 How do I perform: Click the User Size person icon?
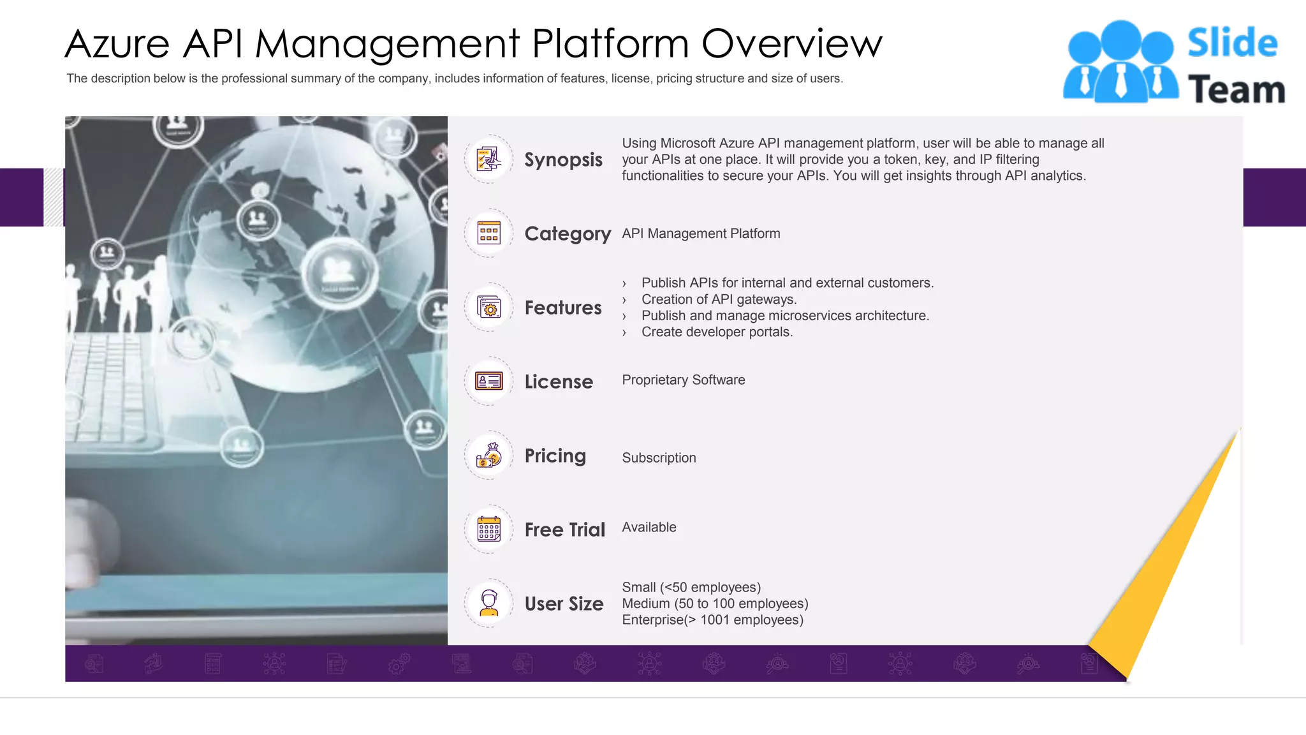pos(488,604)
